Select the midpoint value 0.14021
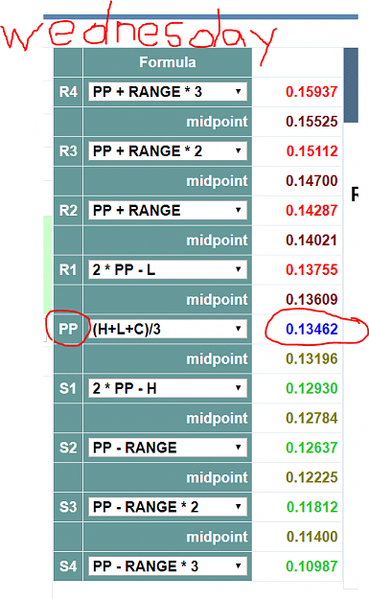The width and height of the screenshot is (369, 599). [311, 241]
